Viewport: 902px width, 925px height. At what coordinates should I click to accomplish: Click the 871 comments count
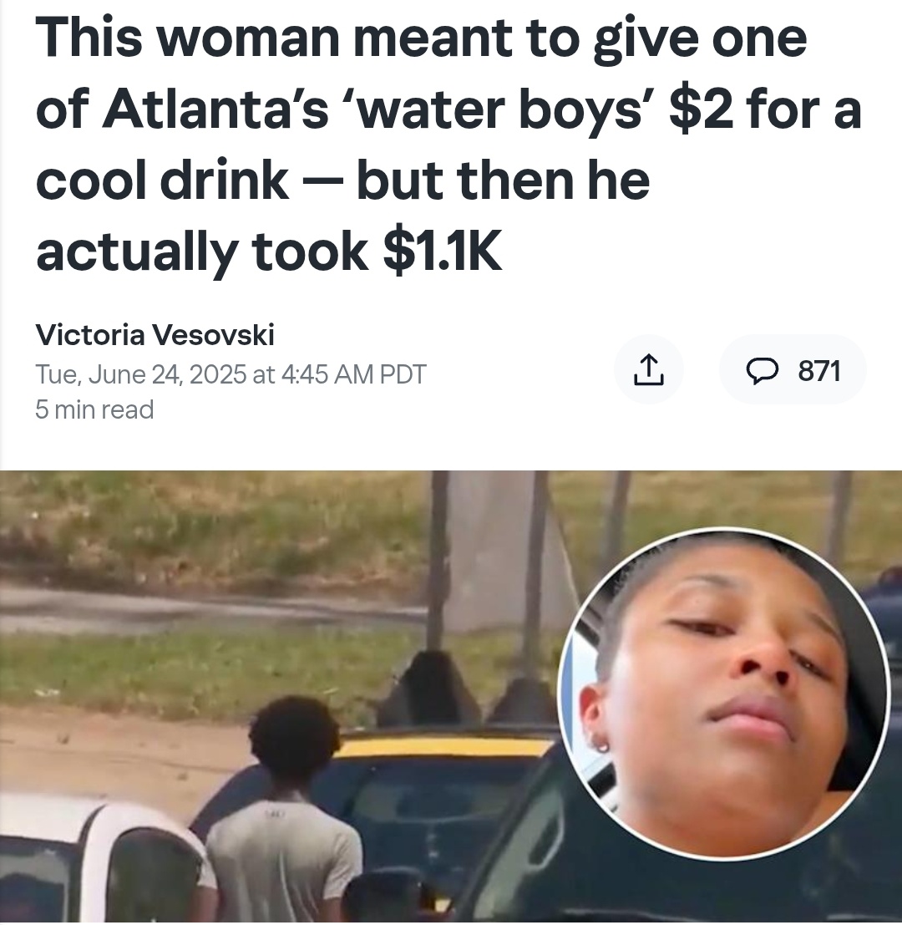pos(818,370)
